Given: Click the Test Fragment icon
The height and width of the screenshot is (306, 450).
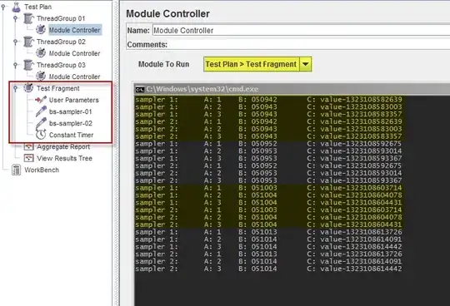Looking at the screenshot, I should coord(28,88).
